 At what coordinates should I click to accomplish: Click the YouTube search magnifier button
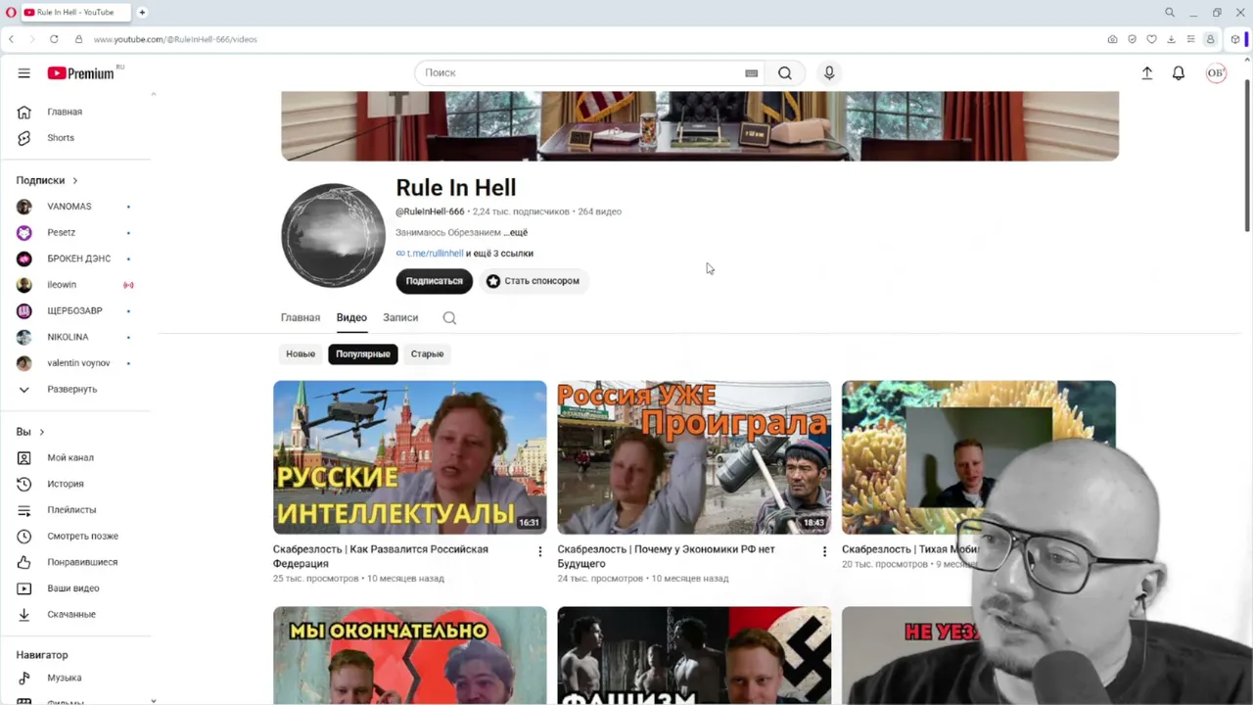tap(785, 73)
